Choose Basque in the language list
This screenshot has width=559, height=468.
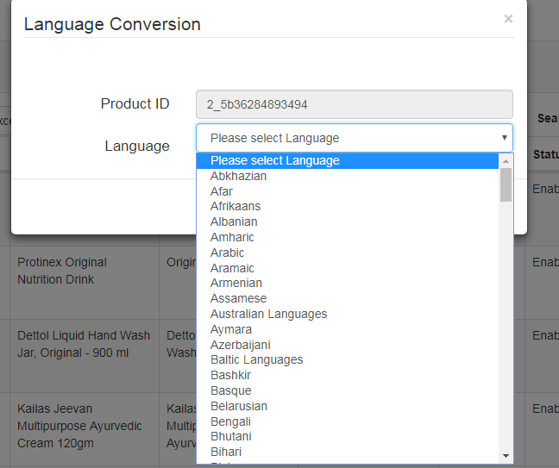(231, 390)
